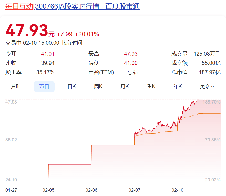The image size is (226, 196).
Task: Click the 成交额 value 55.00亿
Action: pos(211,63)
